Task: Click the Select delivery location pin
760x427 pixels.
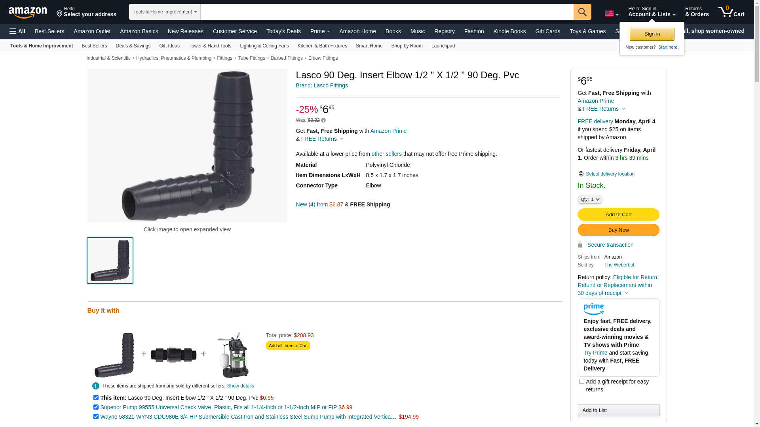Action: tap(581, 174)
